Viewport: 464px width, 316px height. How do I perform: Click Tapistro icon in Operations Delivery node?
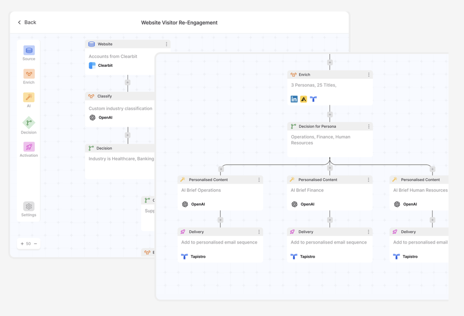[184, 257]
